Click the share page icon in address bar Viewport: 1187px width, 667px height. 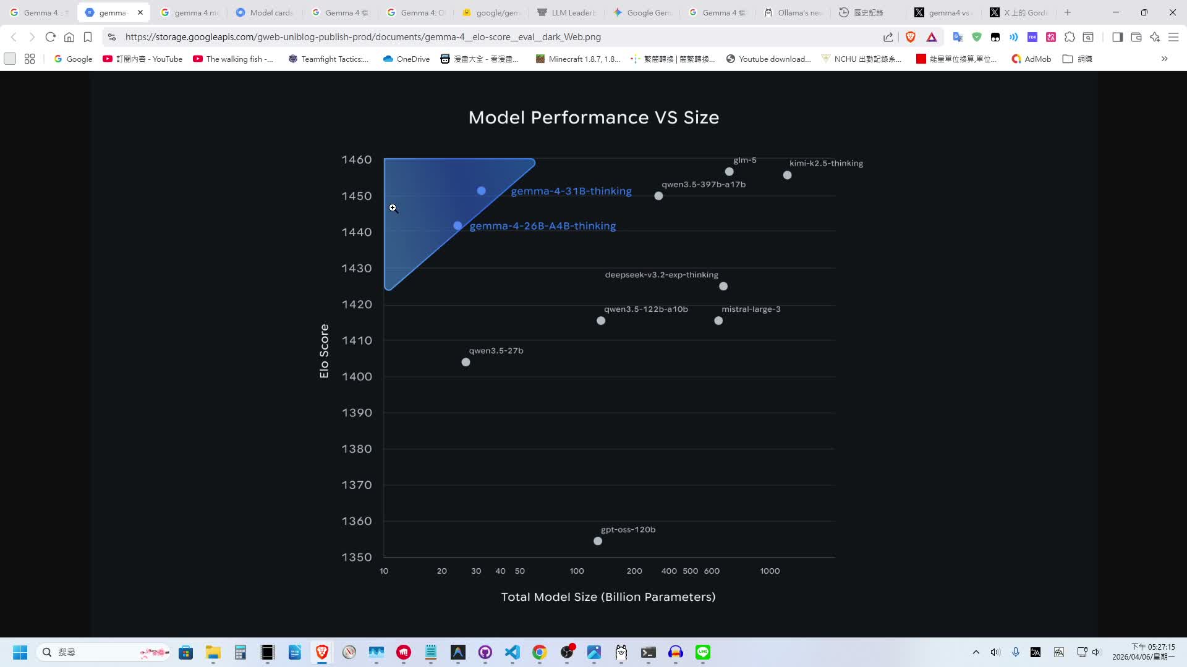coord(888,37)
